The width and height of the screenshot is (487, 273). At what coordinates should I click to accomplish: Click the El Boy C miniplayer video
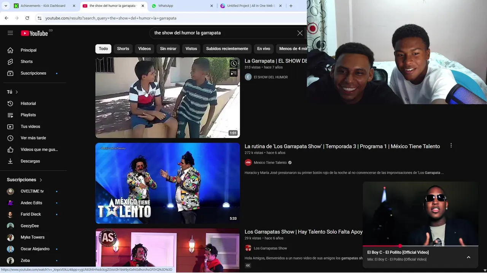click(x=420, y=213)
